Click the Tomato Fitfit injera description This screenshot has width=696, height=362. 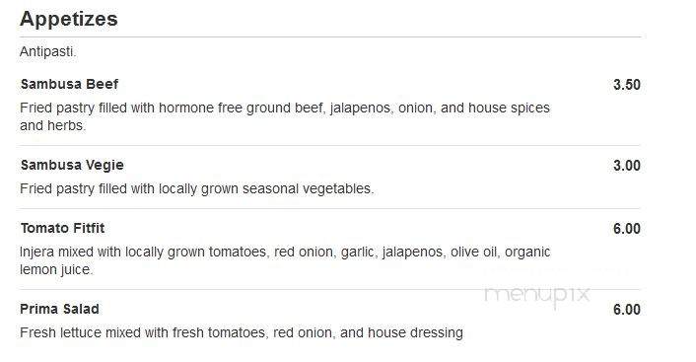click(x=285, y=260)
